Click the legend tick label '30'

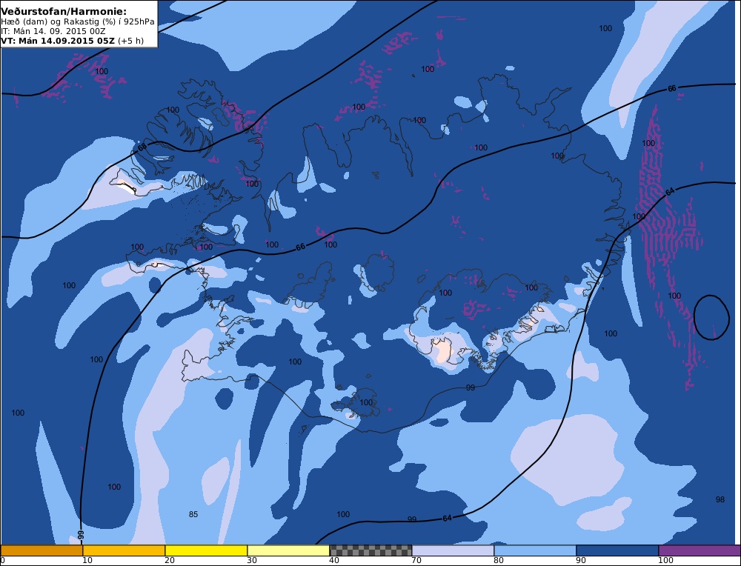(251, 560)
